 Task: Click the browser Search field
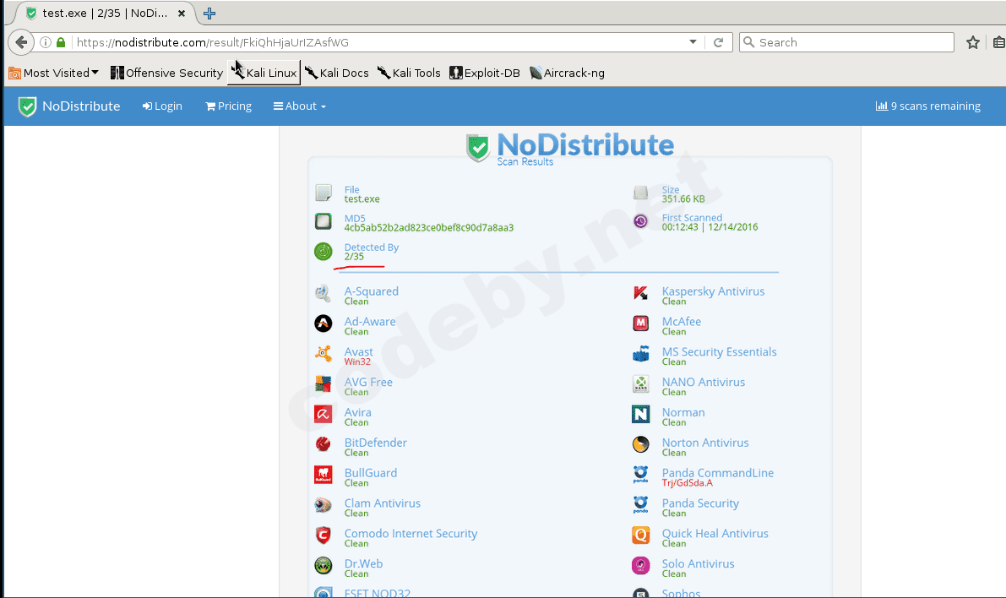847,42
